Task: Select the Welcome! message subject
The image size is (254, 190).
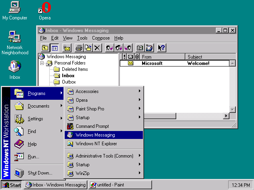Action: coord(198,63)
